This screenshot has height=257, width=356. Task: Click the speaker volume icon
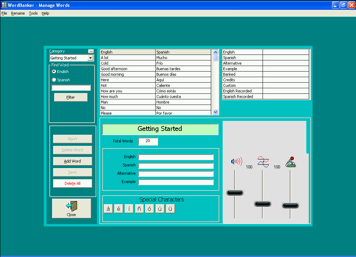click(x=237, y=161)
